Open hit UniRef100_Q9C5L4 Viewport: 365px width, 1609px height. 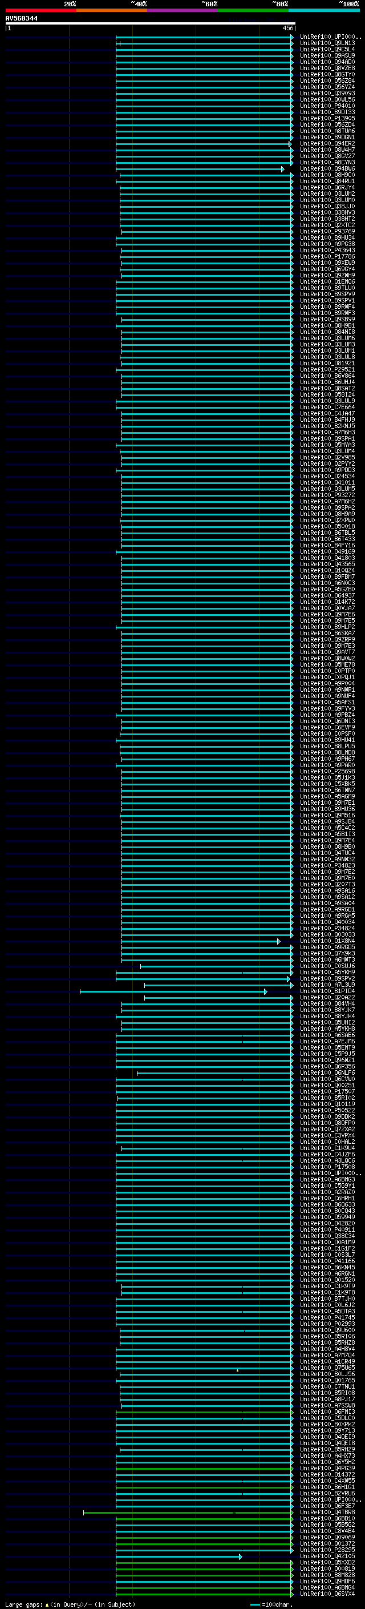coord(327,49)
